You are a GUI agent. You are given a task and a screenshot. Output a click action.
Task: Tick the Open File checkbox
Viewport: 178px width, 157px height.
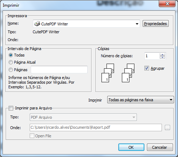32,136
